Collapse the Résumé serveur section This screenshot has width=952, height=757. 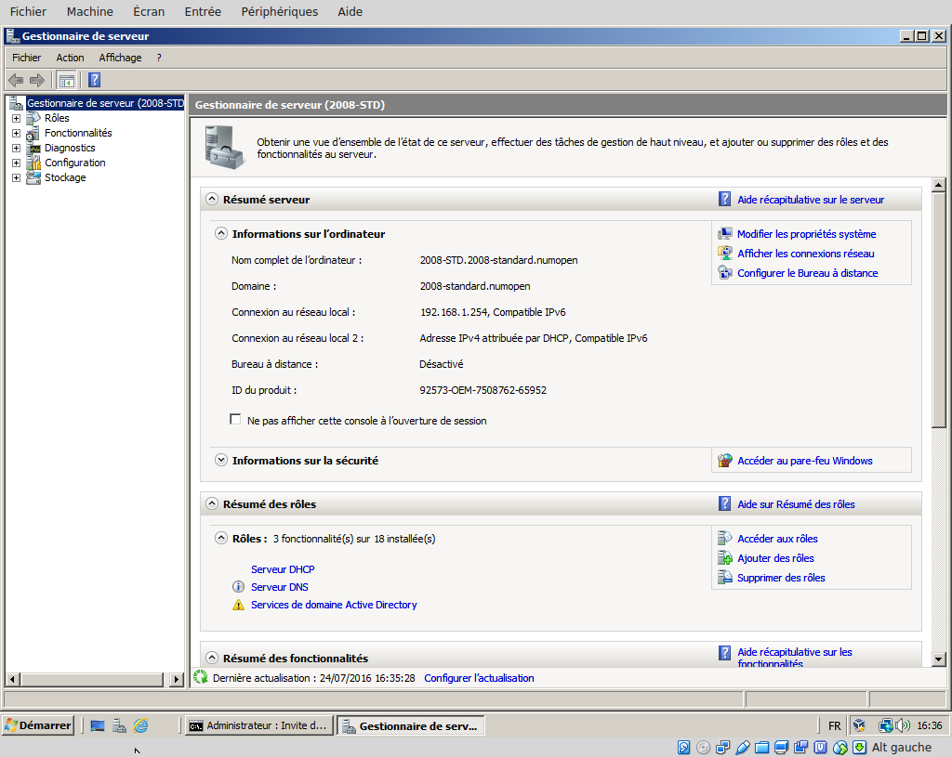pyautogui.click(x=212, y=199)
